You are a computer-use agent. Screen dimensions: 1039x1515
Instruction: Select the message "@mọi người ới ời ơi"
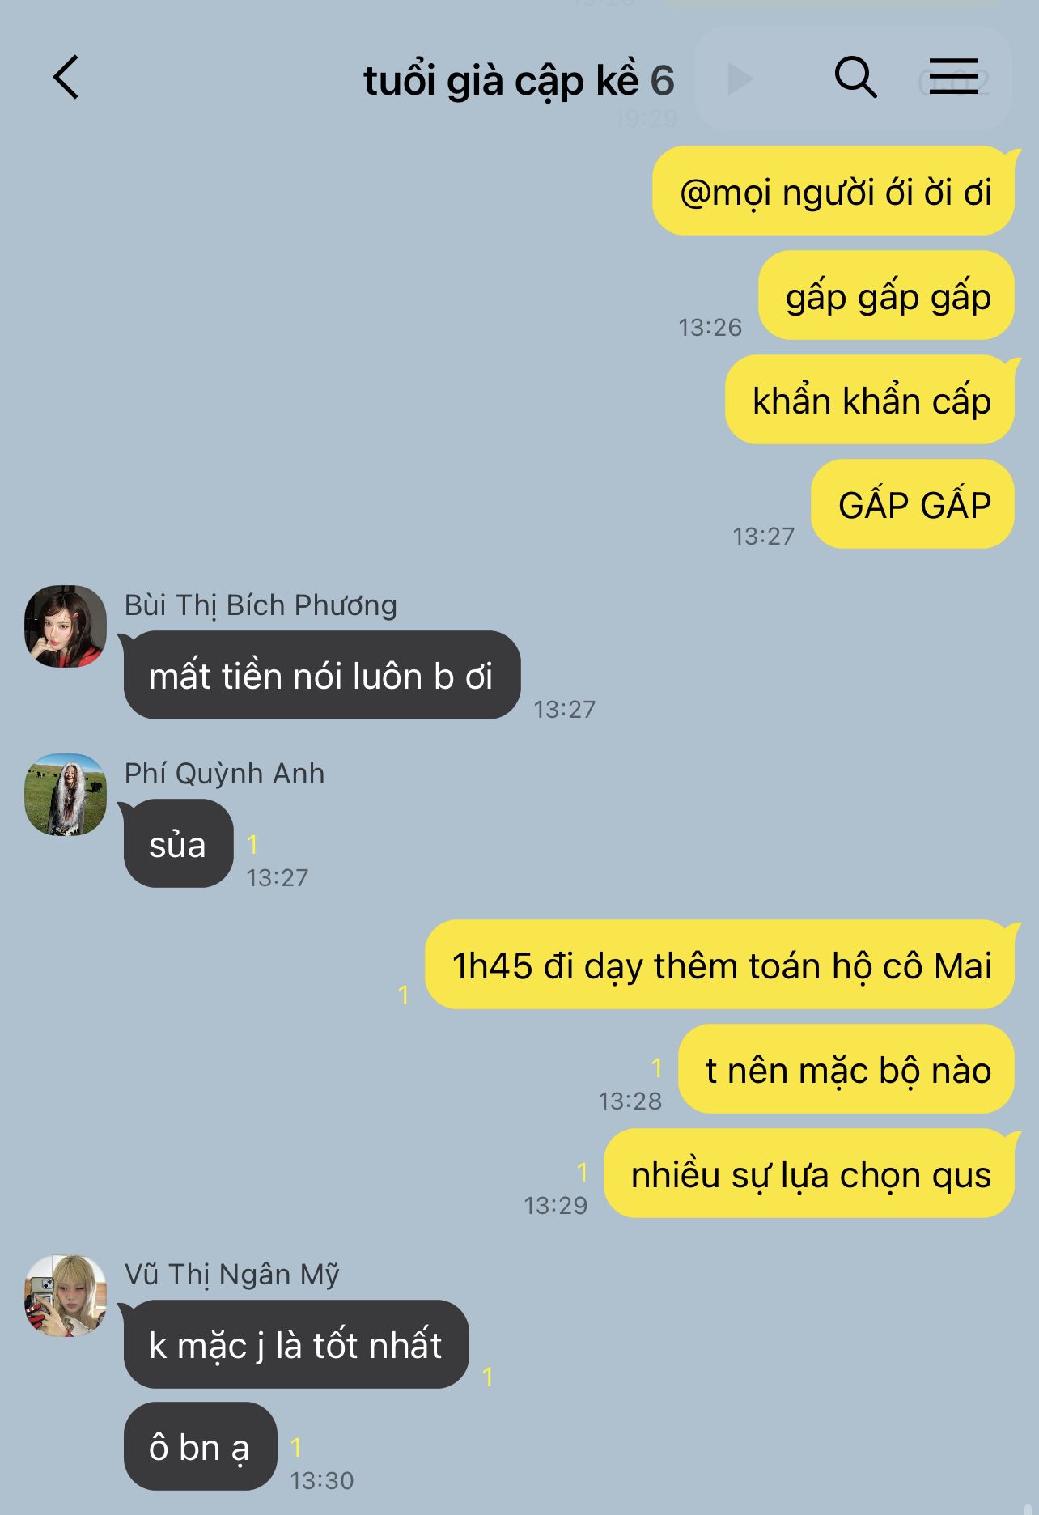[x=833, y=191]
